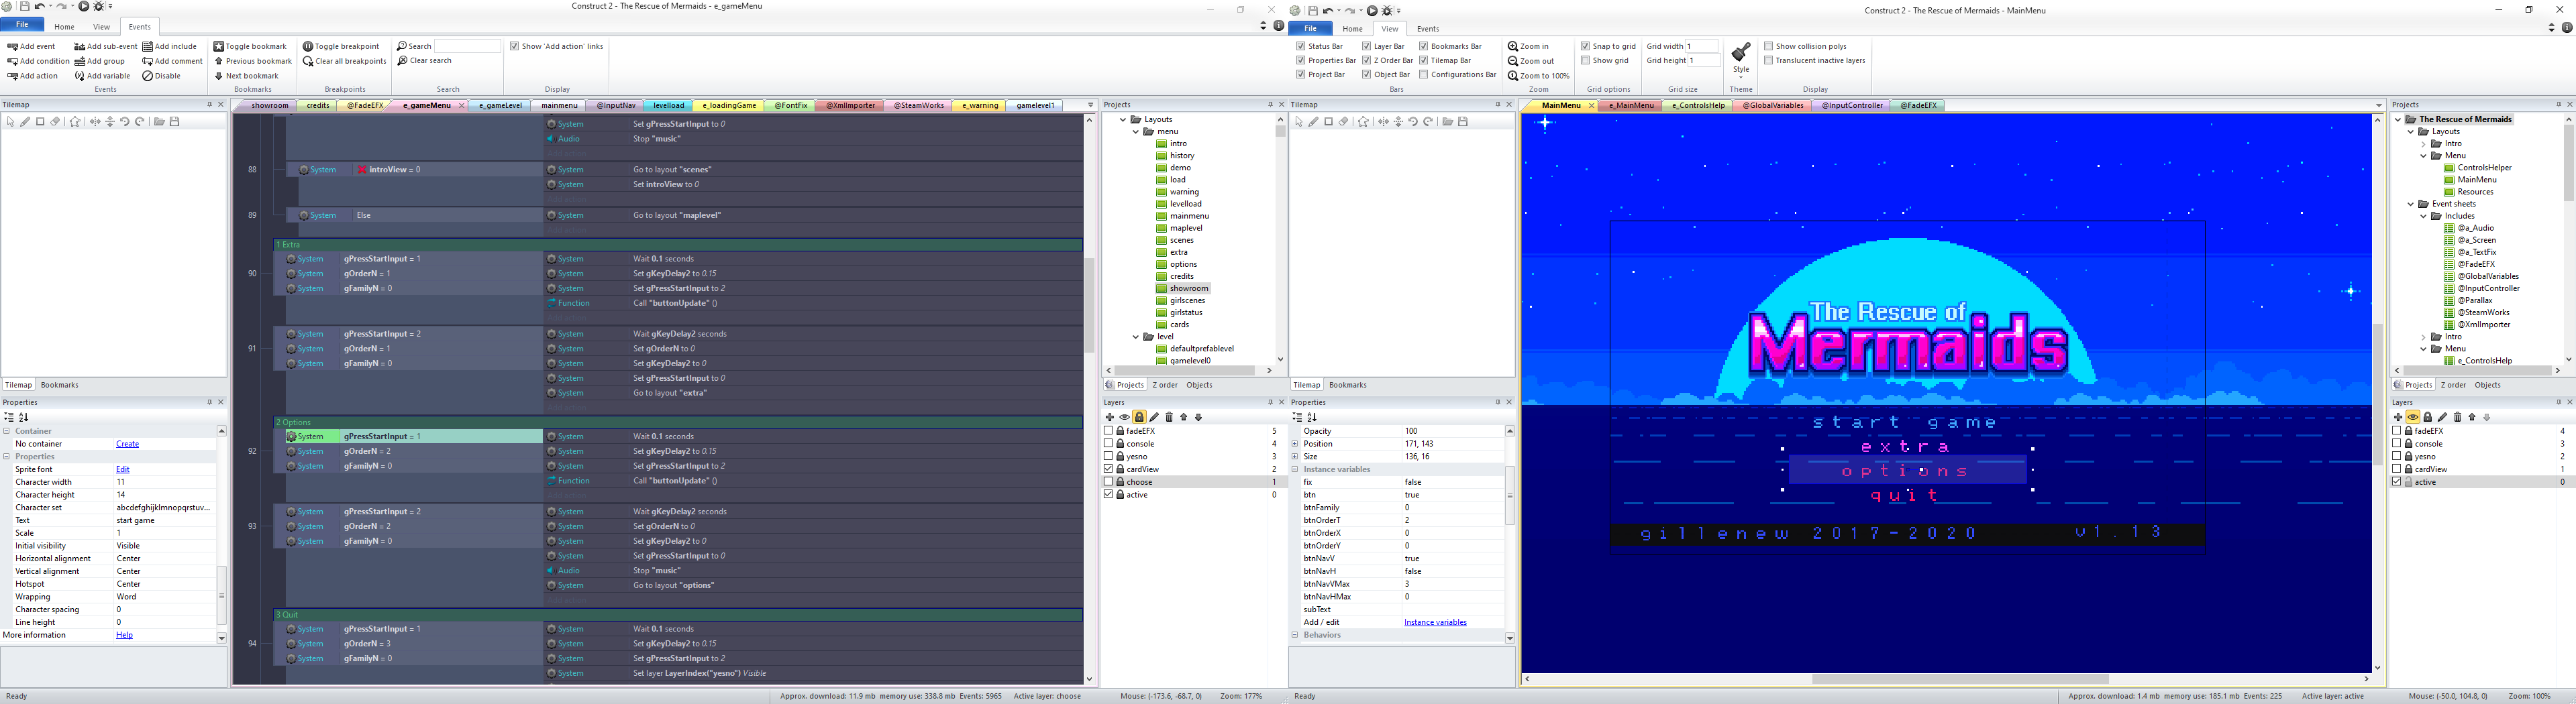Select the Tilemap eraser tool in the MainMenu window
The height and width of the screenshot is (704, 2576).
pos(1344,122)
